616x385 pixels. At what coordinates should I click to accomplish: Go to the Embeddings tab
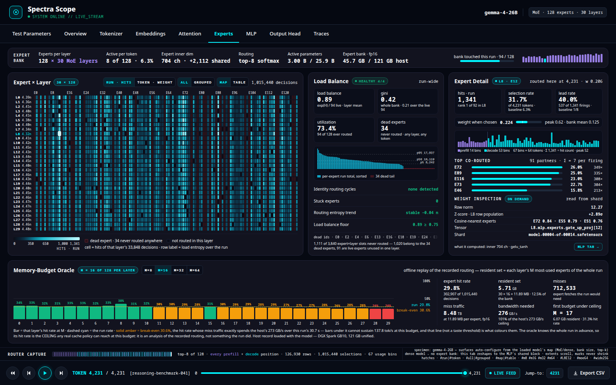[x=151, y=34]
